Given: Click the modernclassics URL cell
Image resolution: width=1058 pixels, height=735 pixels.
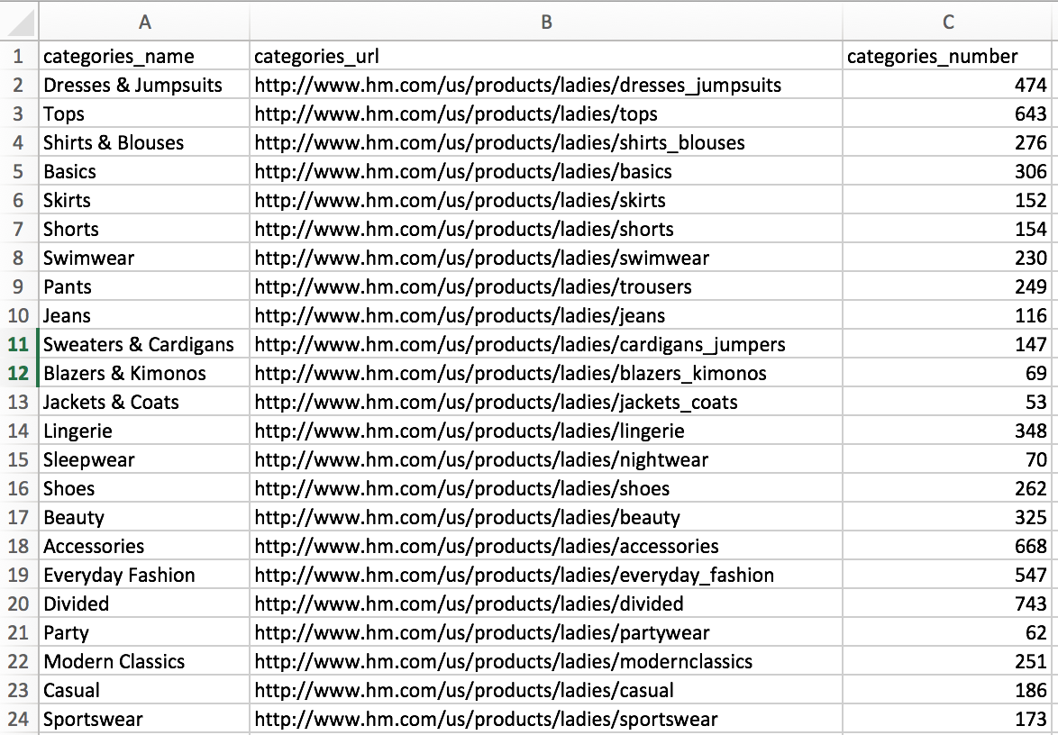Looking at the screenshot, I should (546, 661).
